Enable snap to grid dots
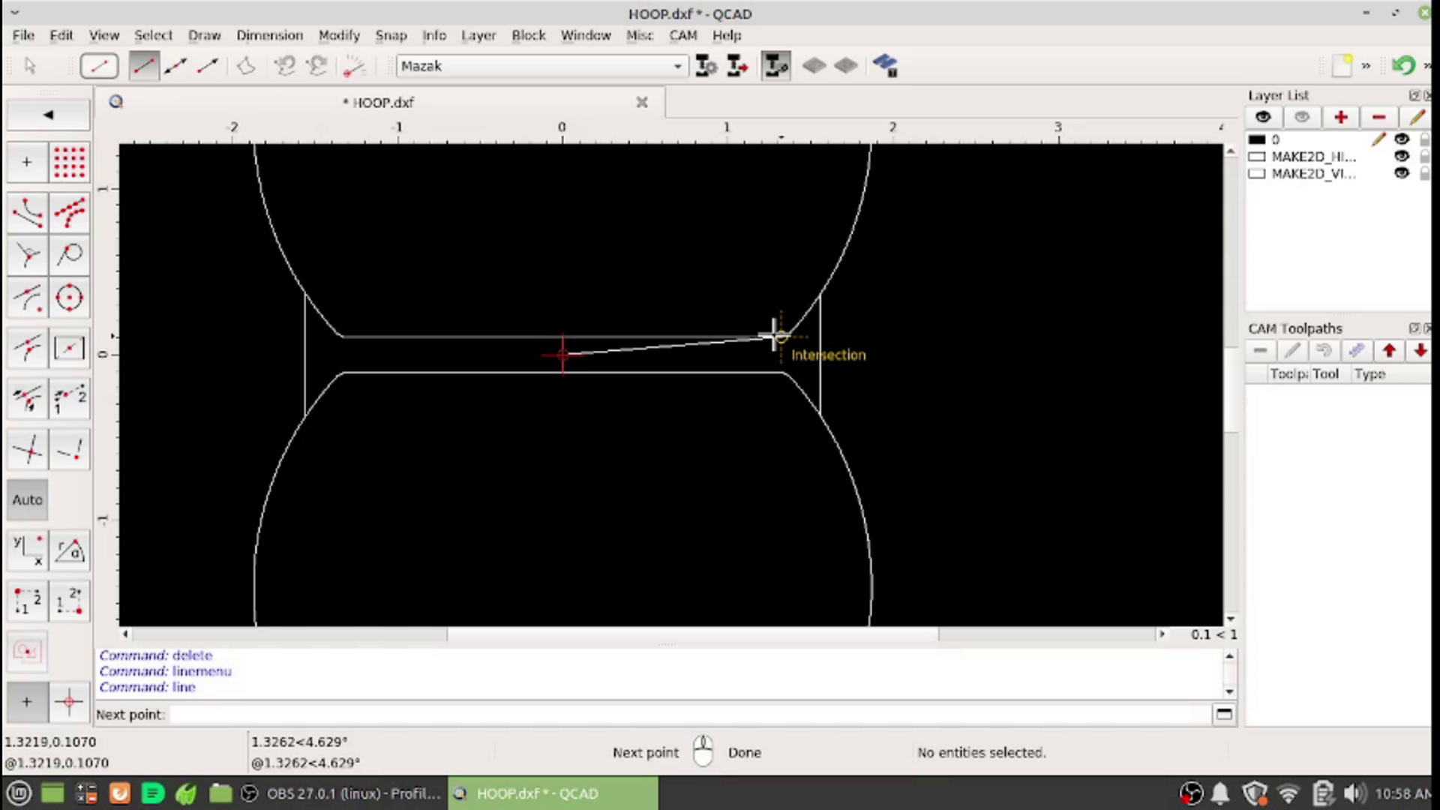Viewport: 1440px width, 810px height. click(x=69, y=162)
